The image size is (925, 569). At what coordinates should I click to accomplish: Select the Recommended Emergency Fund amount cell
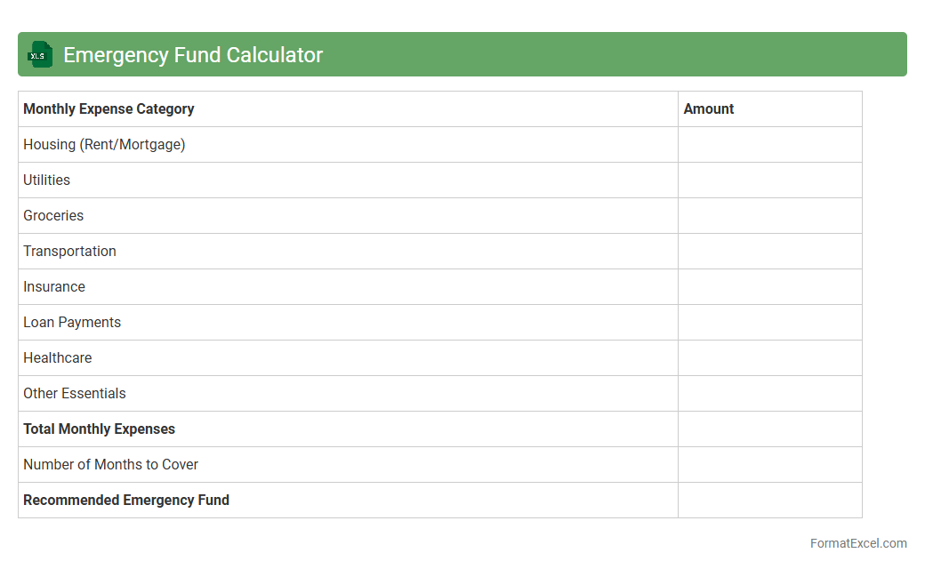(x=769, y=501)
